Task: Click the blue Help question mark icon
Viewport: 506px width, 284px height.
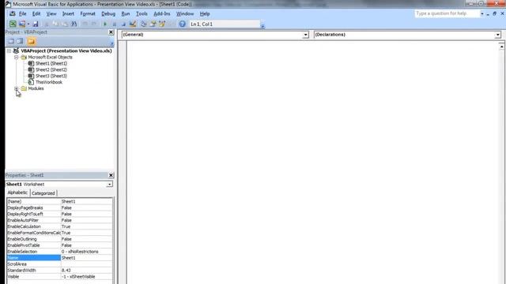Action: [x=183, y=24]
